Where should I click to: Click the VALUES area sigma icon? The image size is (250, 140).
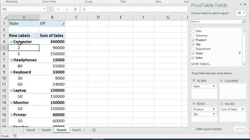(x=221, y=104)
